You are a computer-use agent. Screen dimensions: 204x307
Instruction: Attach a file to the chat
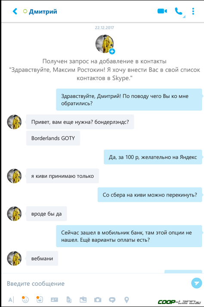click(69, 300)
